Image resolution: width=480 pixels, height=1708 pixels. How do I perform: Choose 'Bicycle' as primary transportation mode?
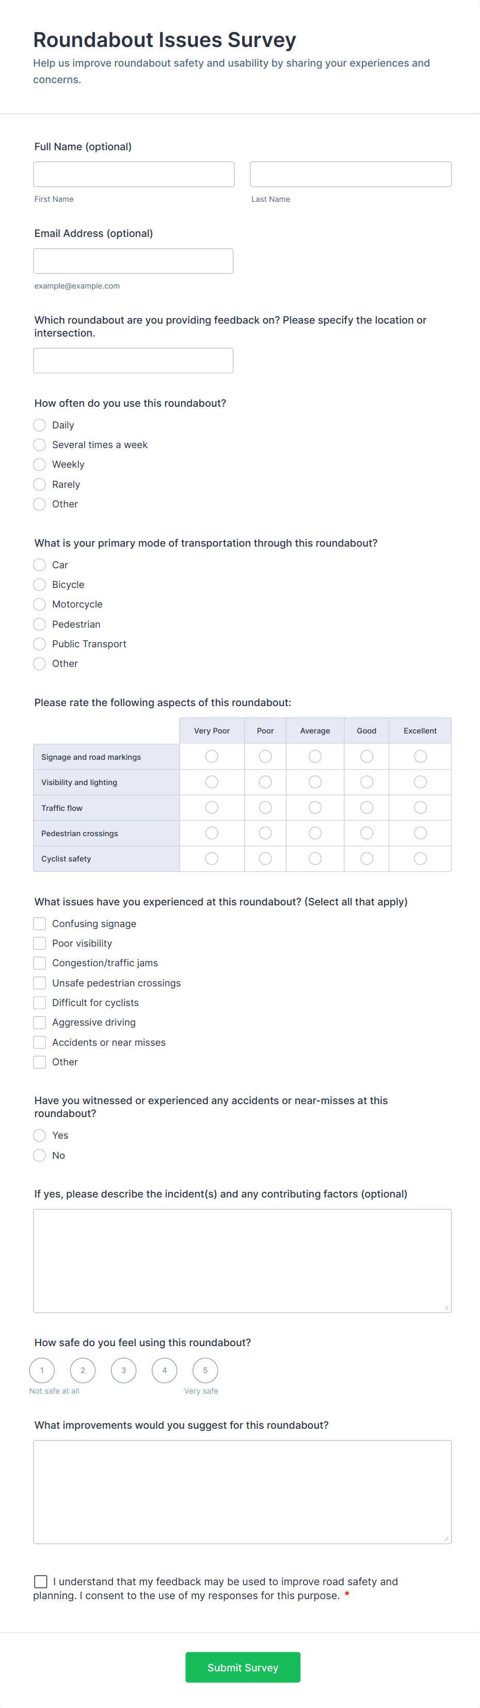click(x=39, y=584)
